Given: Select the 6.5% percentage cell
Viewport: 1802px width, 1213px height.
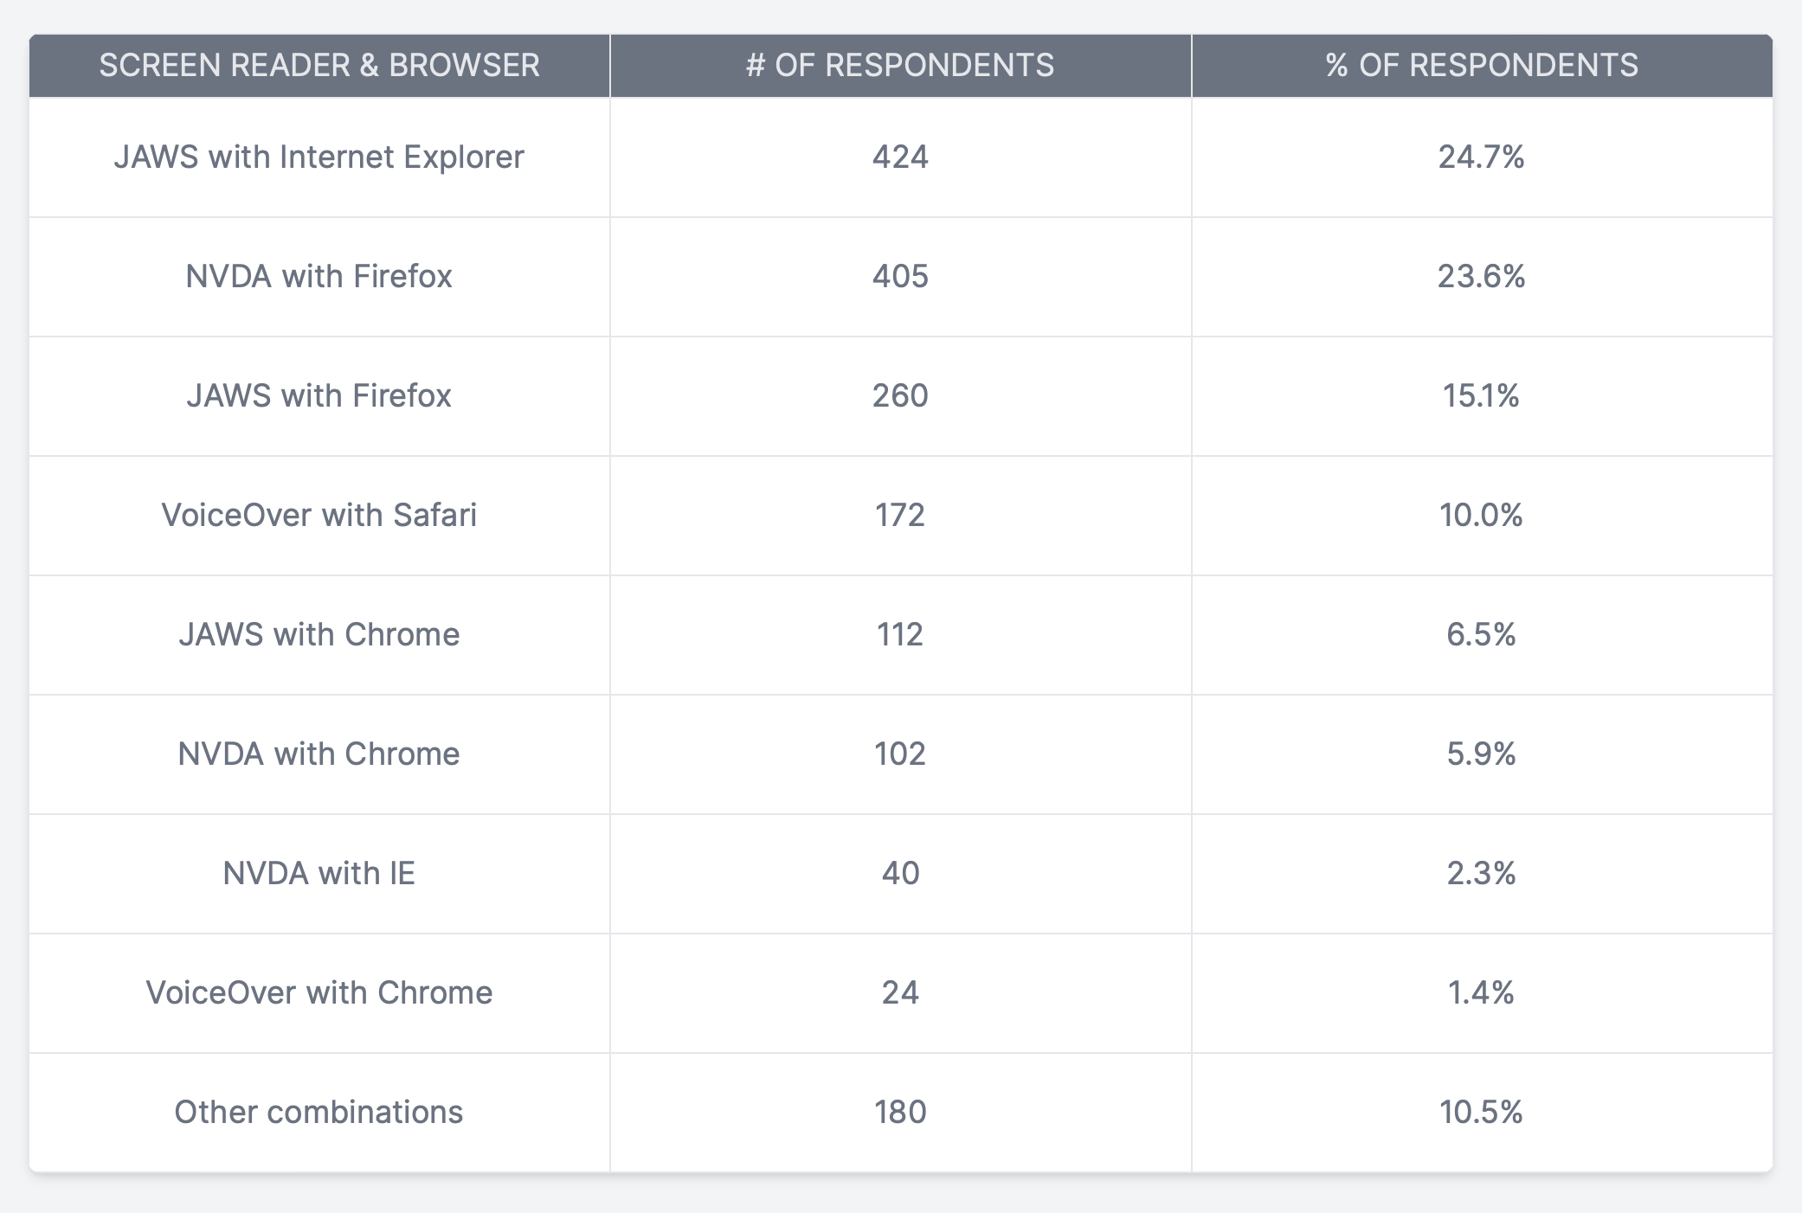Looking at the screenshot, I should tap(1482, 635).
